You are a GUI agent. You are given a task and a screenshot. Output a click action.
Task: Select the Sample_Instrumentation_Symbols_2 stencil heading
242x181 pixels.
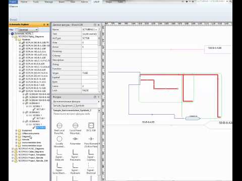point(72,111)
